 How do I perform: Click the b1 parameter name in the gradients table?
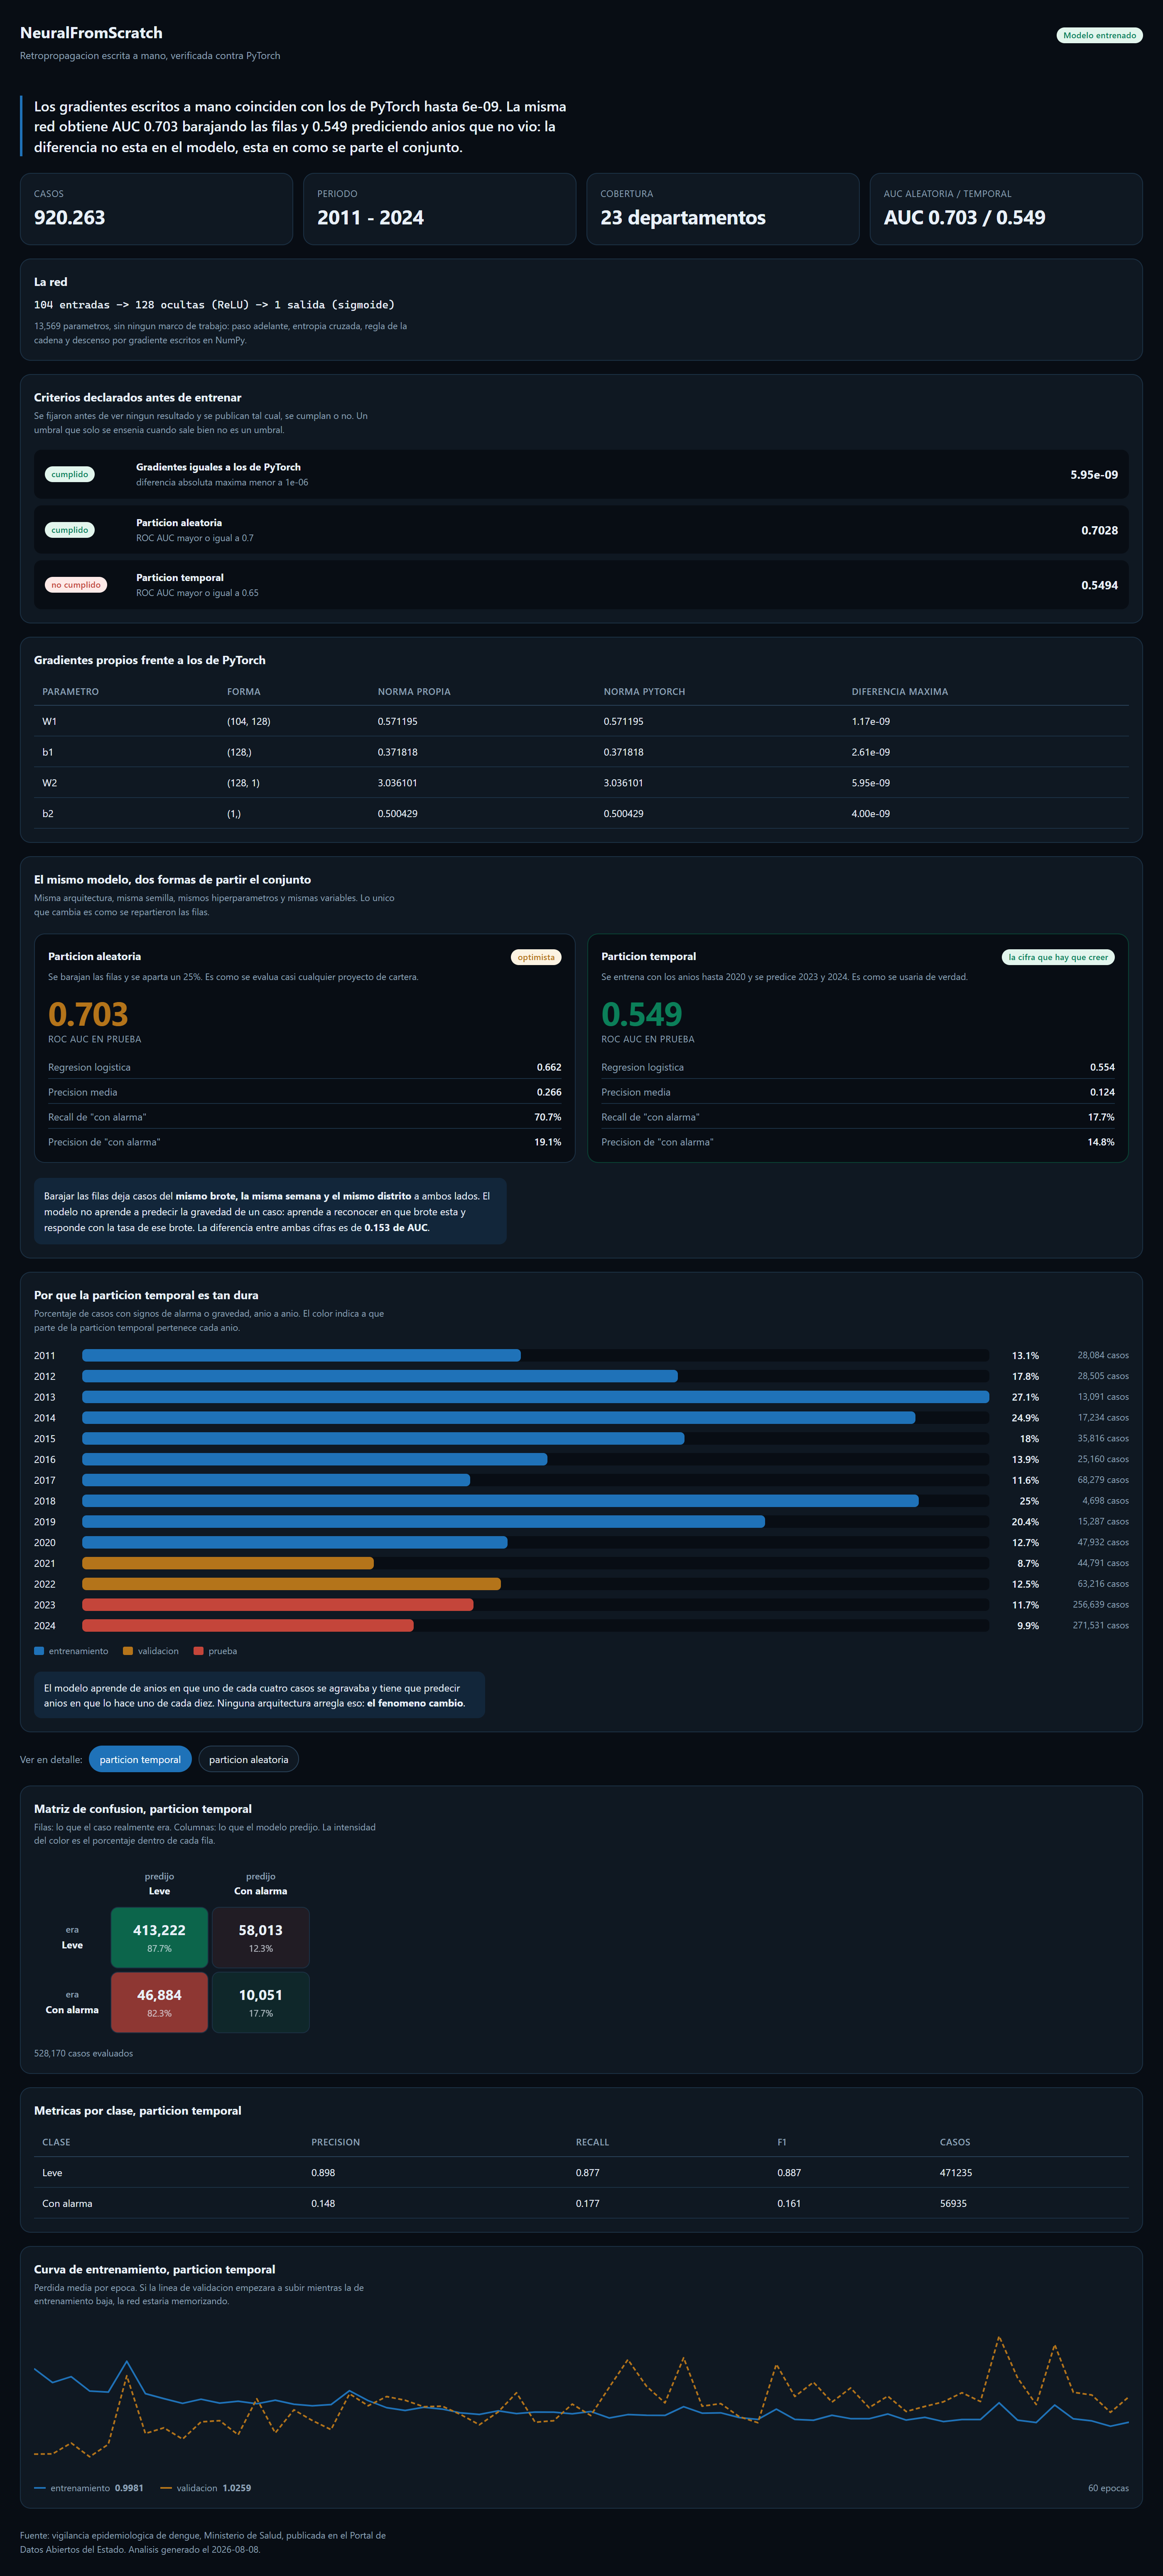click(48, 752)
